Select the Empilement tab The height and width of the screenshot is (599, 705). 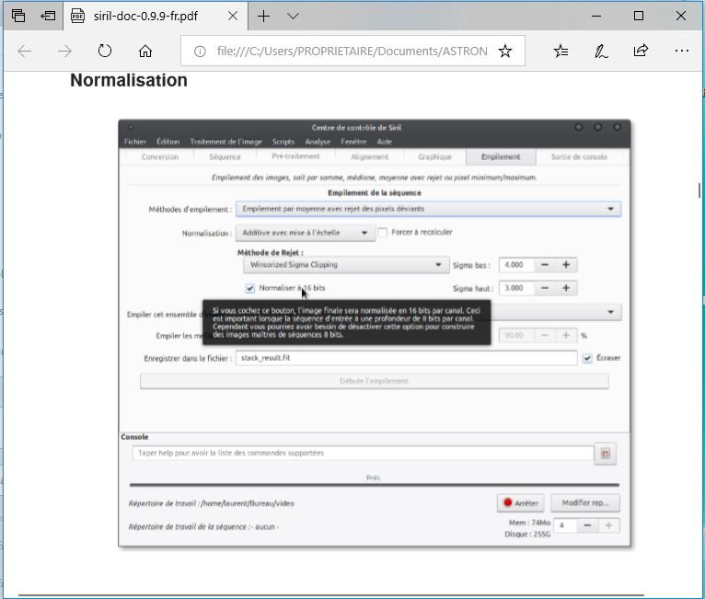click(501, 156)
